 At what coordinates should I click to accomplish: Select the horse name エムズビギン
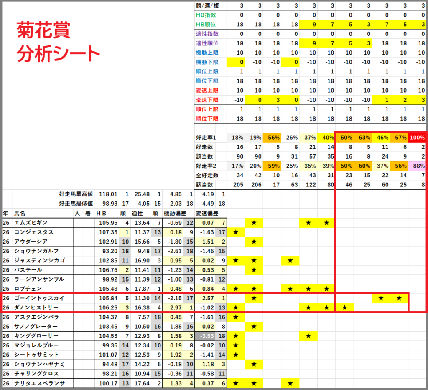[31, 223]
